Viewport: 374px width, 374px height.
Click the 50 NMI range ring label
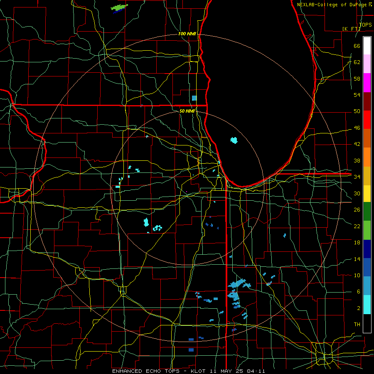point(187,111)
